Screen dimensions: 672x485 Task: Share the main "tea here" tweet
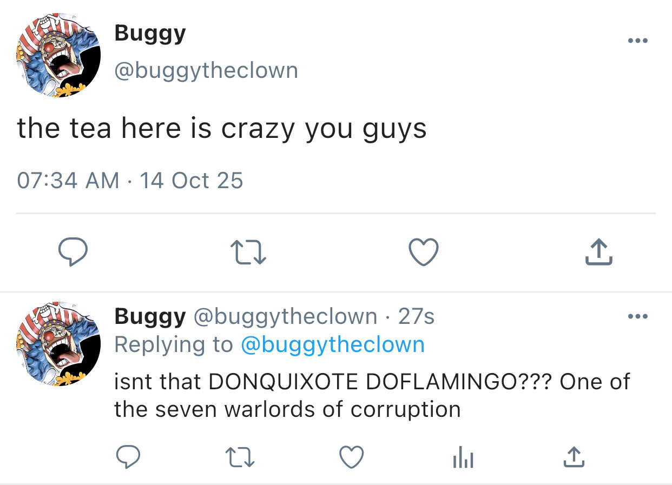click(598, 253)
